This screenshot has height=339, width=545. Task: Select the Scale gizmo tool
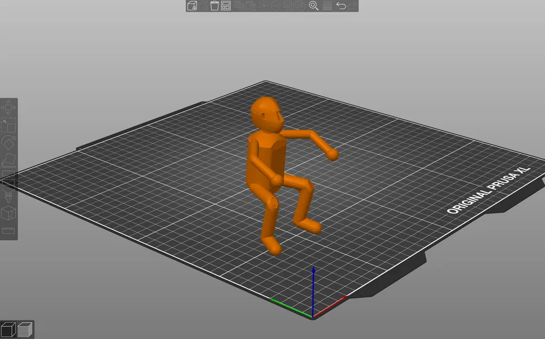coord(9,125)
